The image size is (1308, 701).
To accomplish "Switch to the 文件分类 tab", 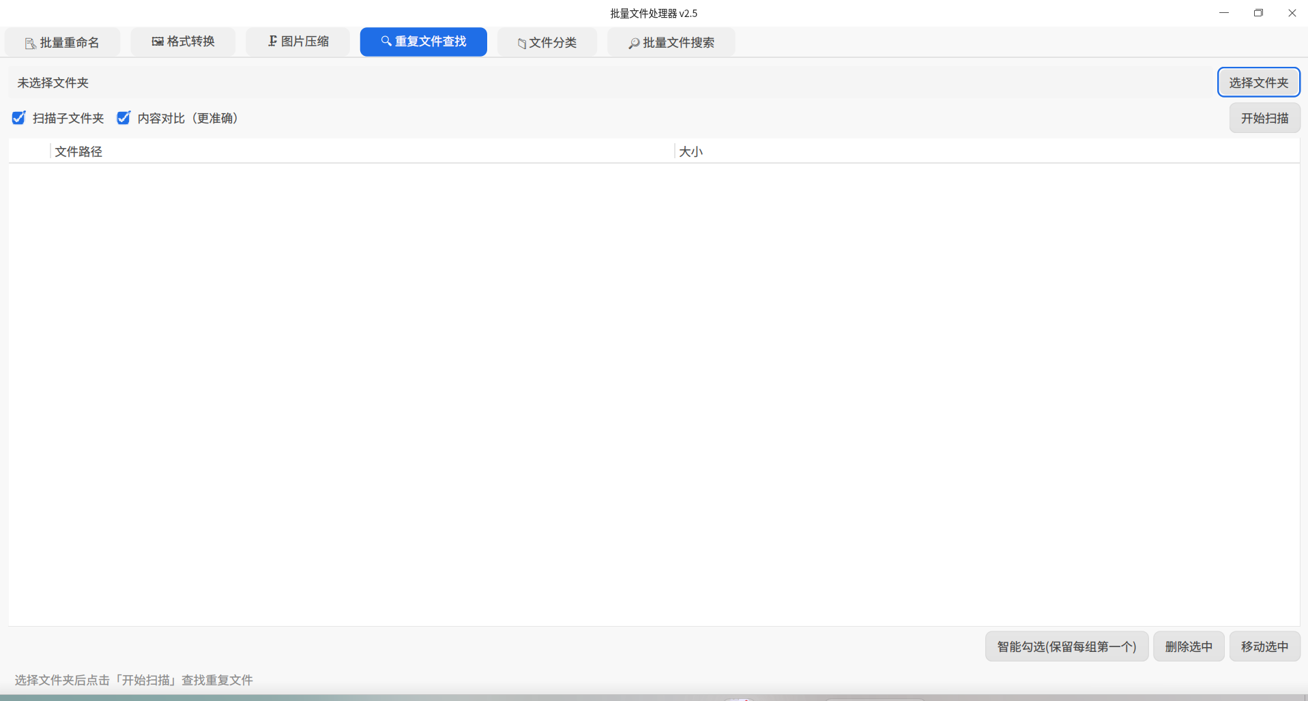I will [547, 42].
